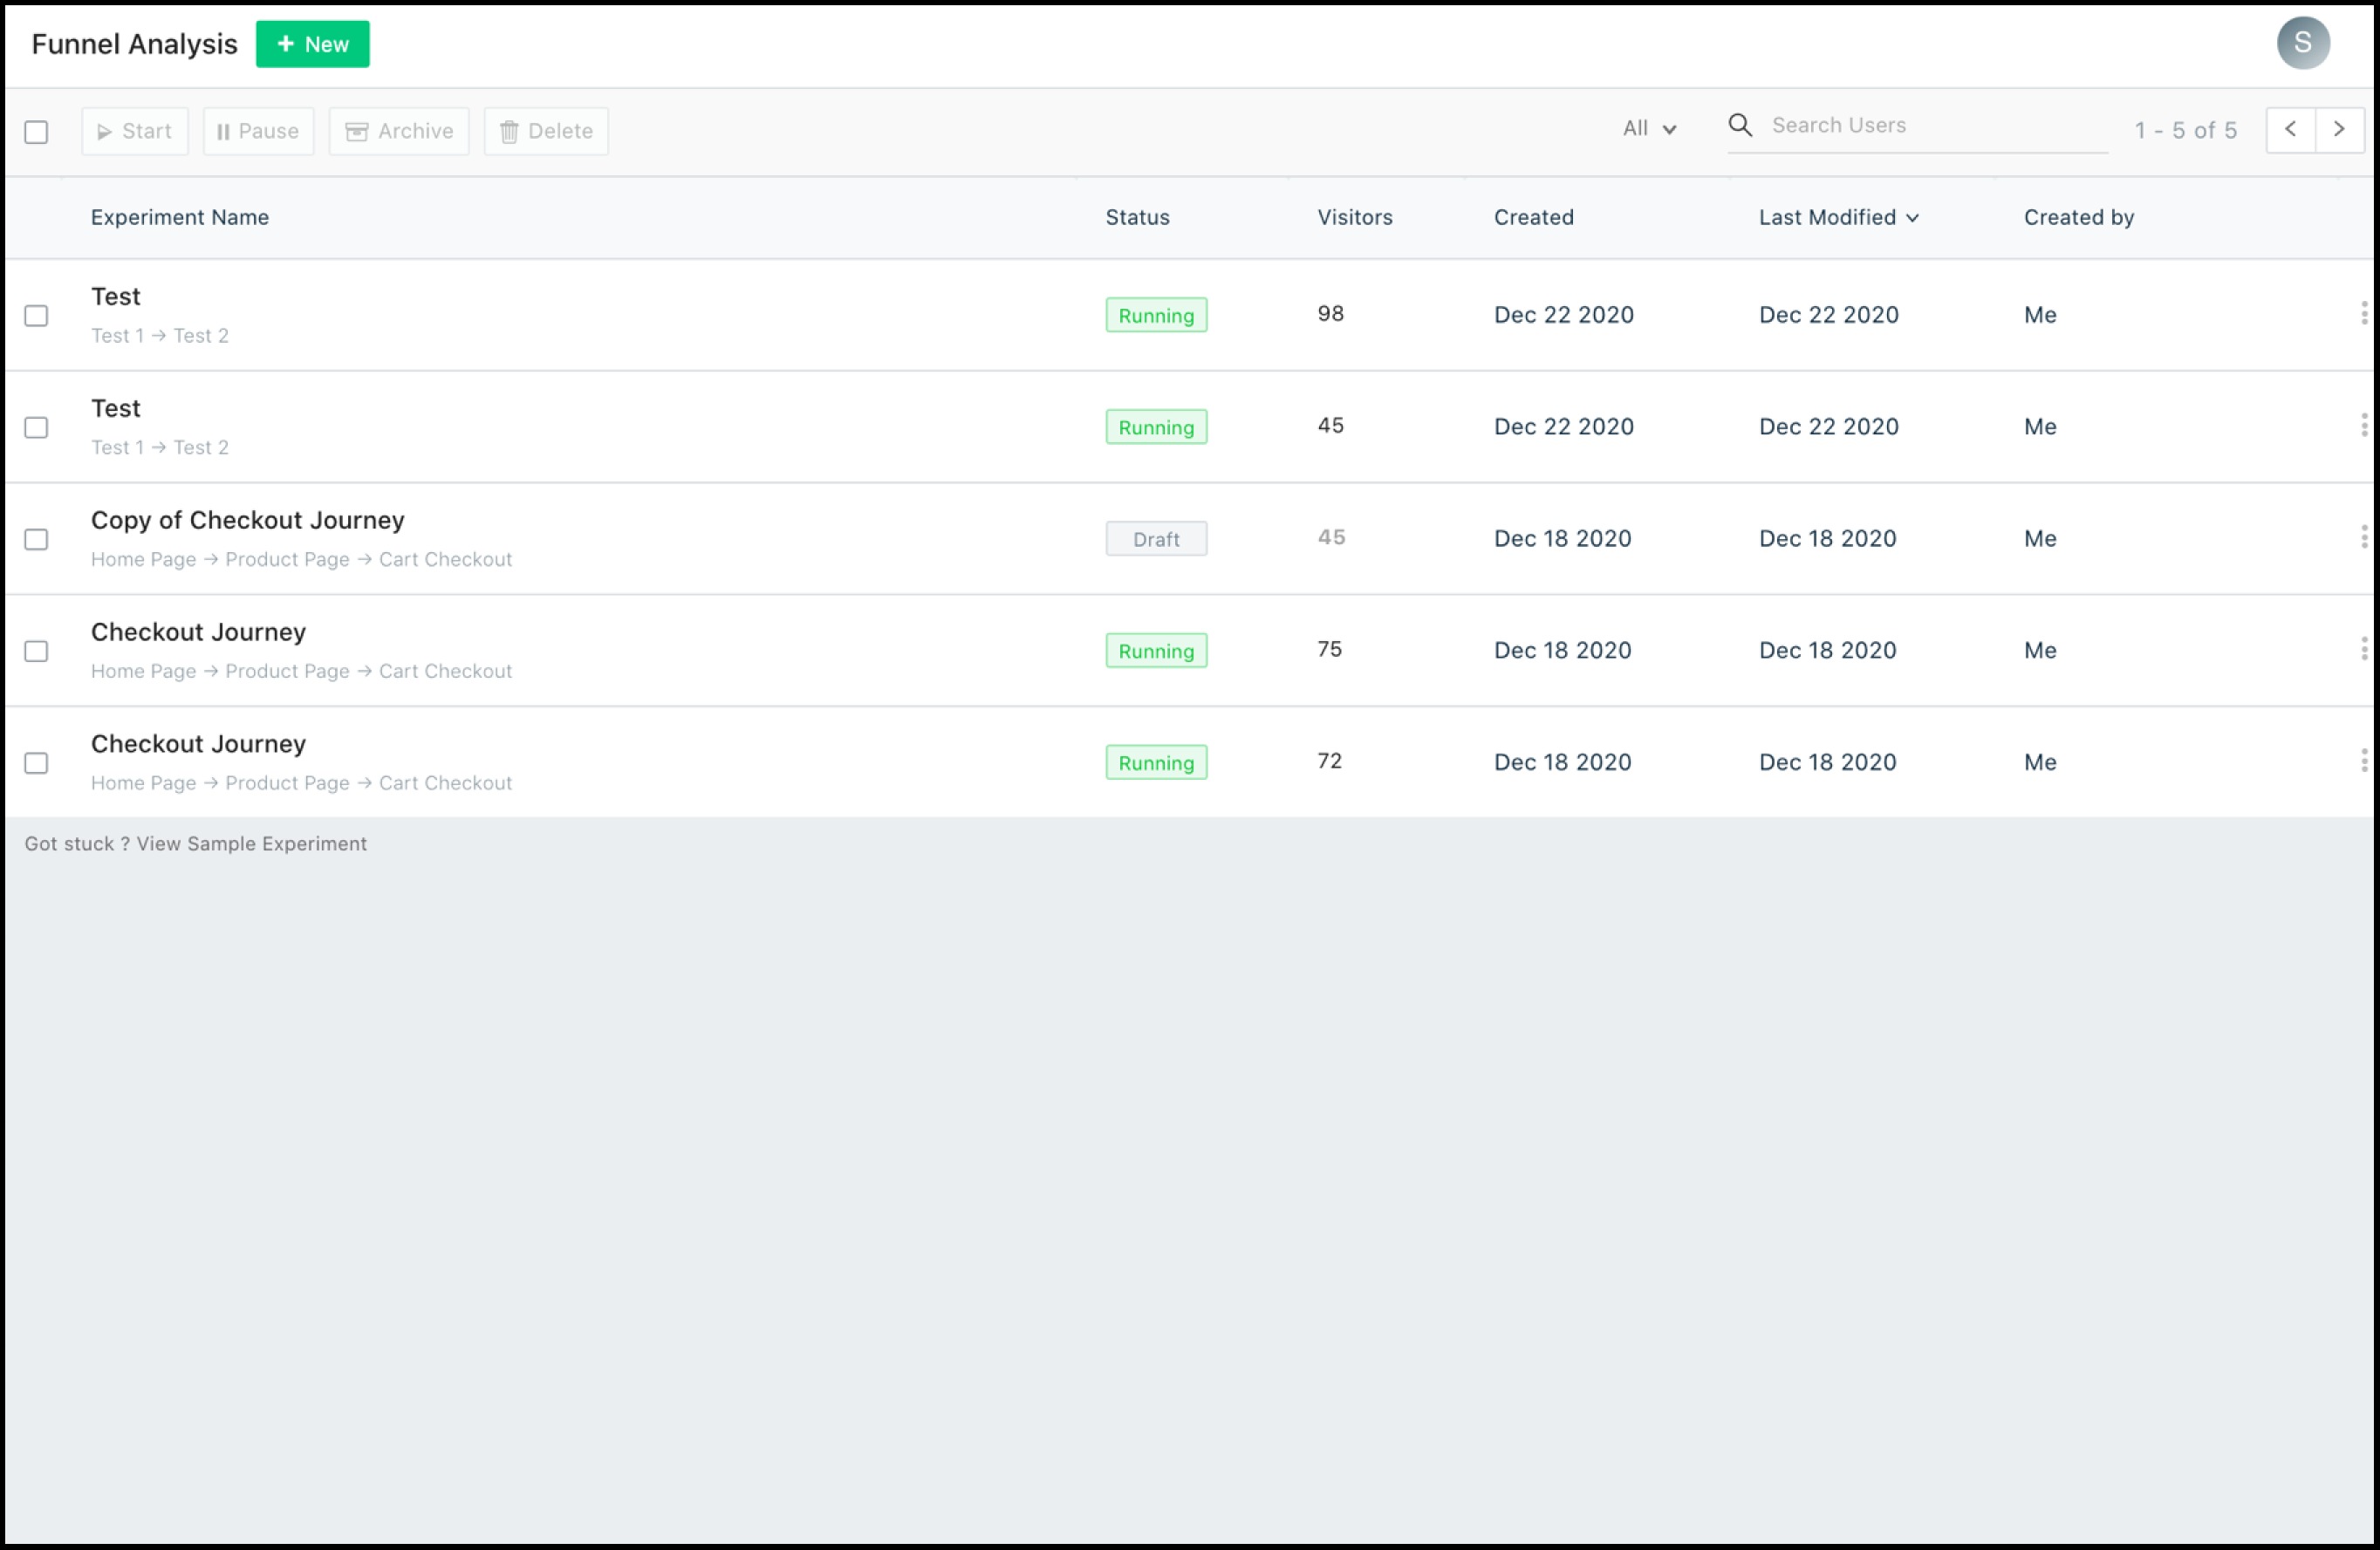Open the Copy of Checkout Journey experiment
This screenshot has width=2380, height=1550.
pyautogui.click(x=248, y=521)
